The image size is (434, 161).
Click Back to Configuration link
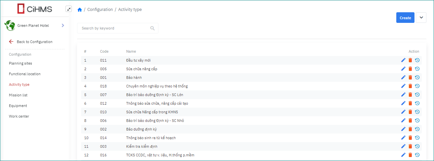point(34,42)
